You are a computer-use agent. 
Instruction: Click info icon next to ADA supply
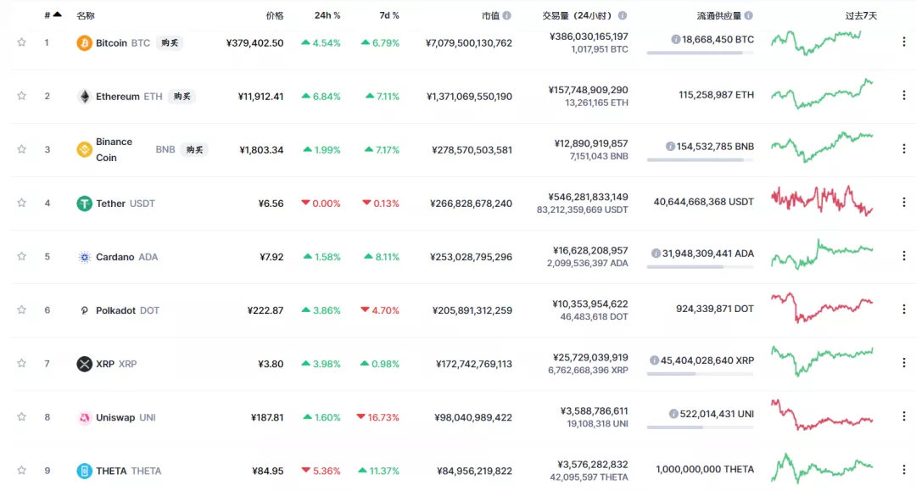click(656, 254)
